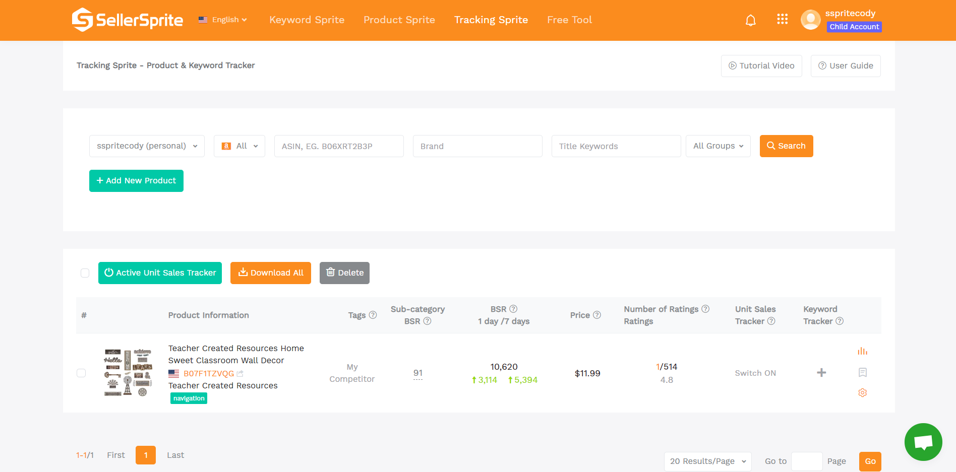Click the orange Search button
The width and height of the screenshot is (956, 472).
click(786, 146)
